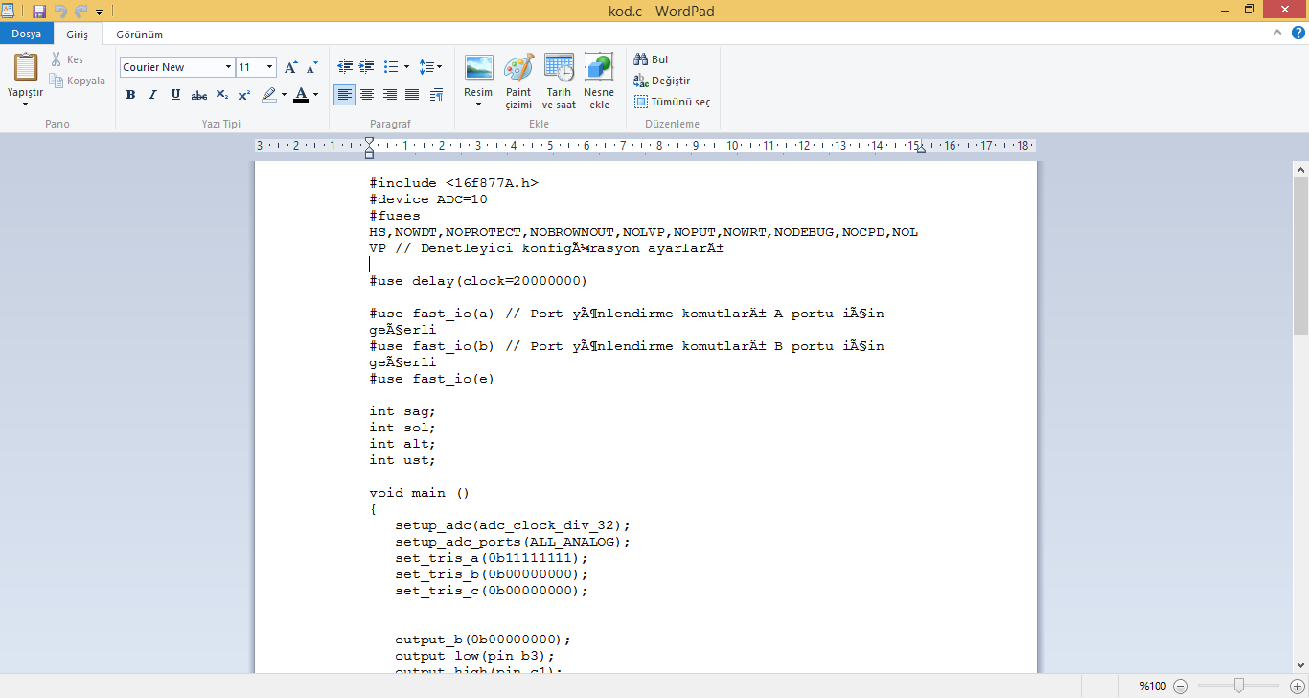
Task: Click the bullet list icon
Action: pos(391,67)
